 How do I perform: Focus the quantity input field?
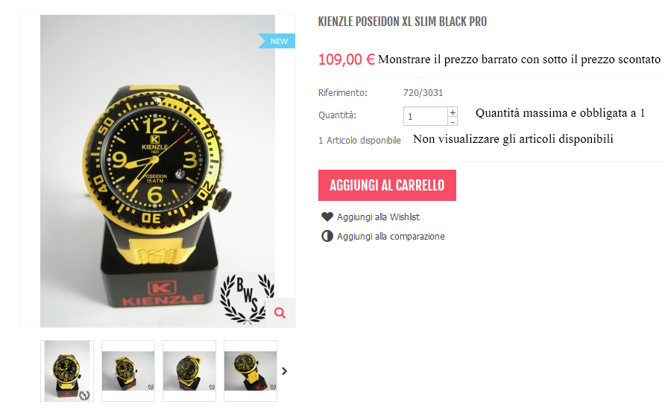point(426,116)
